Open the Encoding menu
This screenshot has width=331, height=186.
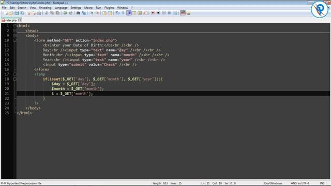pos(45,8)
